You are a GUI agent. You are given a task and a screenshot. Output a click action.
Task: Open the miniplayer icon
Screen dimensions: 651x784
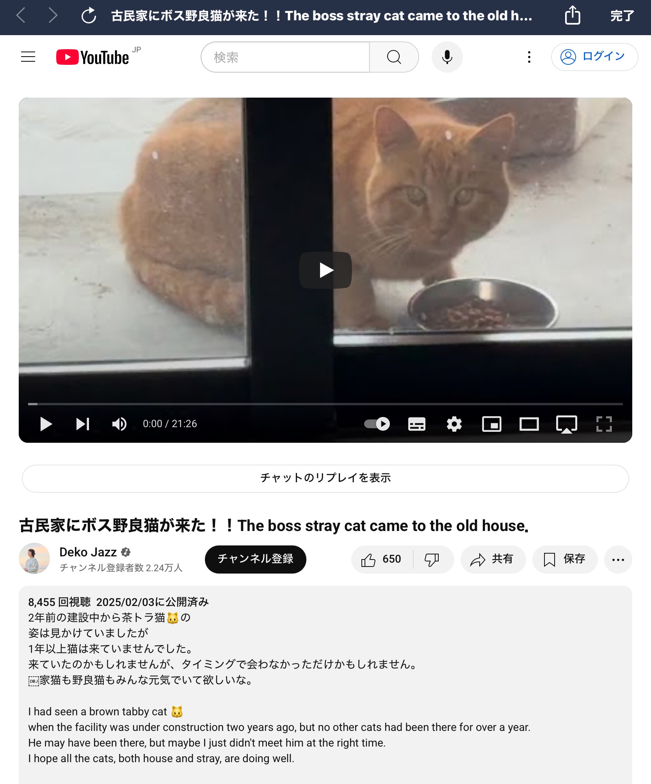pyautogui.click(x=492, y=424)
